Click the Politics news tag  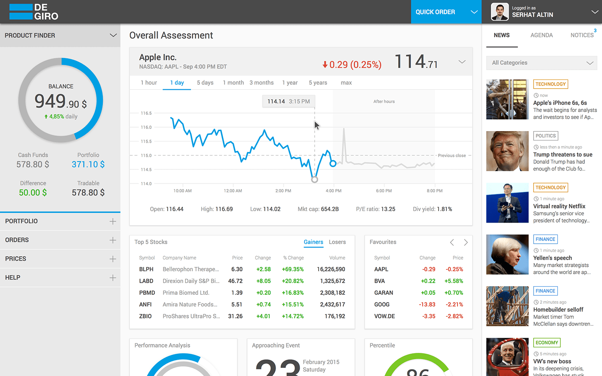tap(546, 136)
